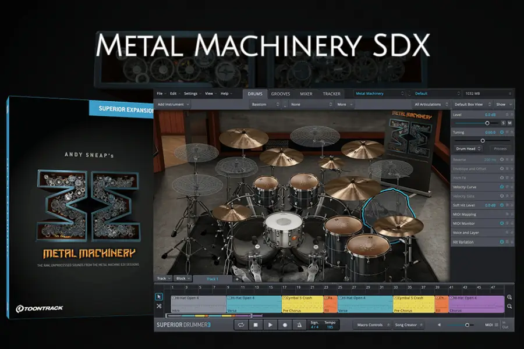Enable the Reverse power button
The width and height of the screenshot is (524, 349).
[502, 159]
